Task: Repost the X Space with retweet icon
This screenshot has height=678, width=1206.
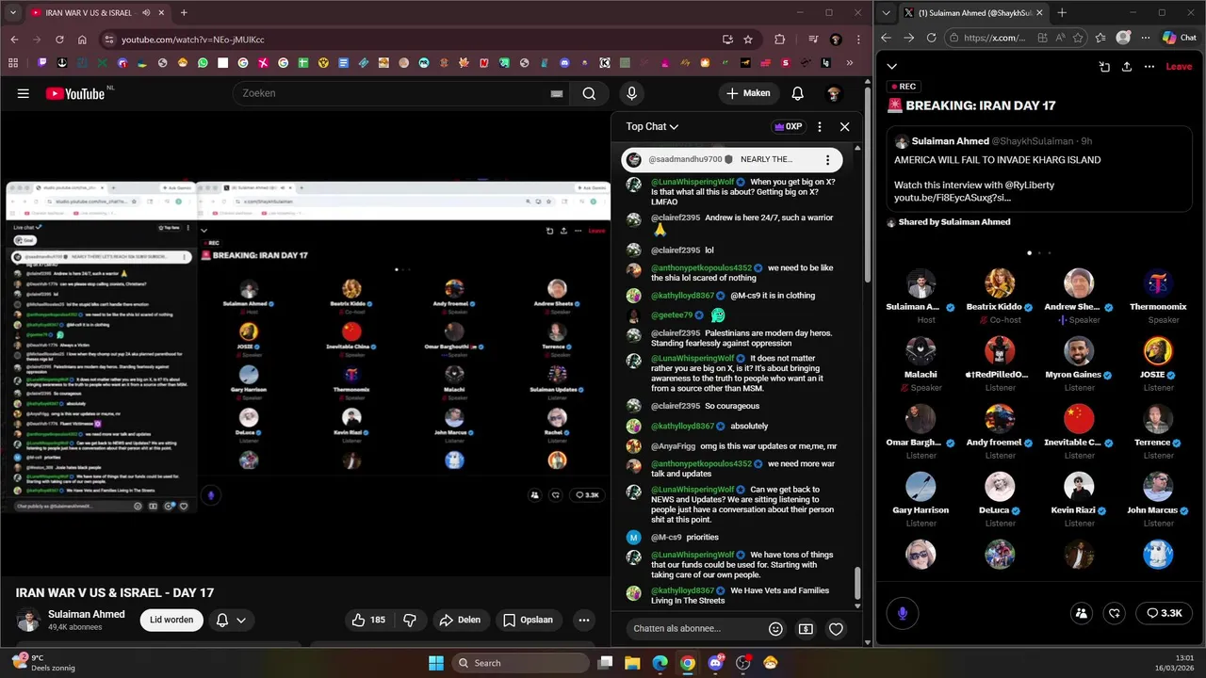Action: (1115, 613)
